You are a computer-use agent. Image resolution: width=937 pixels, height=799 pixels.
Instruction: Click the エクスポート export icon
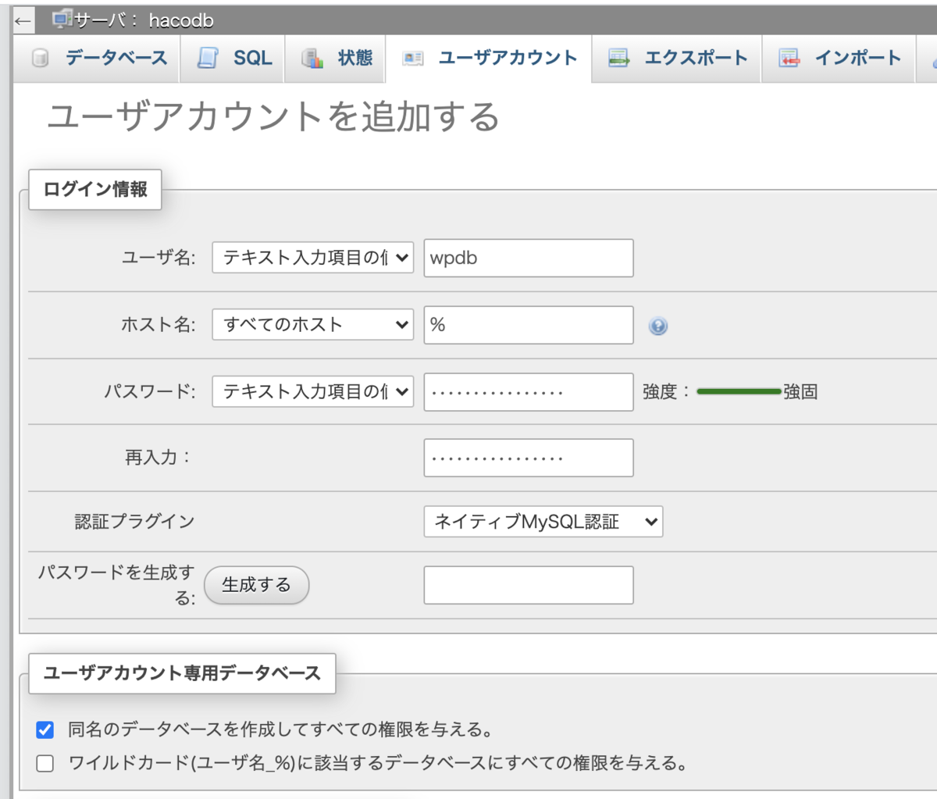[619, 58]
